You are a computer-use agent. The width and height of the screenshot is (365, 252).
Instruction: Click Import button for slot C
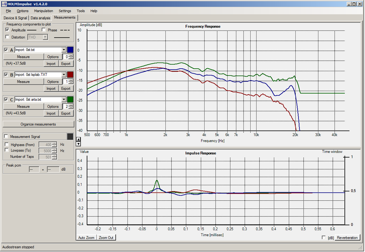[51, 113]
